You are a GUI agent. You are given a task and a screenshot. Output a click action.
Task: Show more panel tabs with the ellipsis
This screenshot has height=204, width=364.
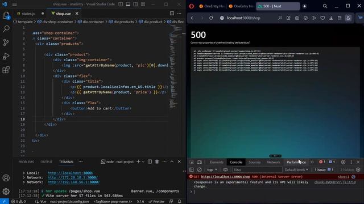(x=81, y=161)
